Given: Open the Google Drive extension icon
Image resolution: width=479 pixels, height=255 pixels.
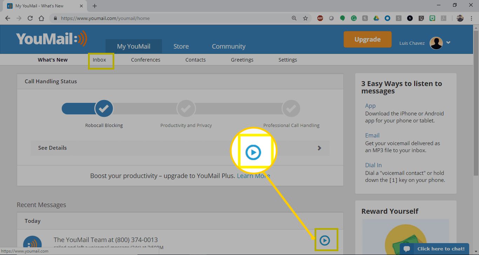Looking at the screenshot, I should 376,18.
